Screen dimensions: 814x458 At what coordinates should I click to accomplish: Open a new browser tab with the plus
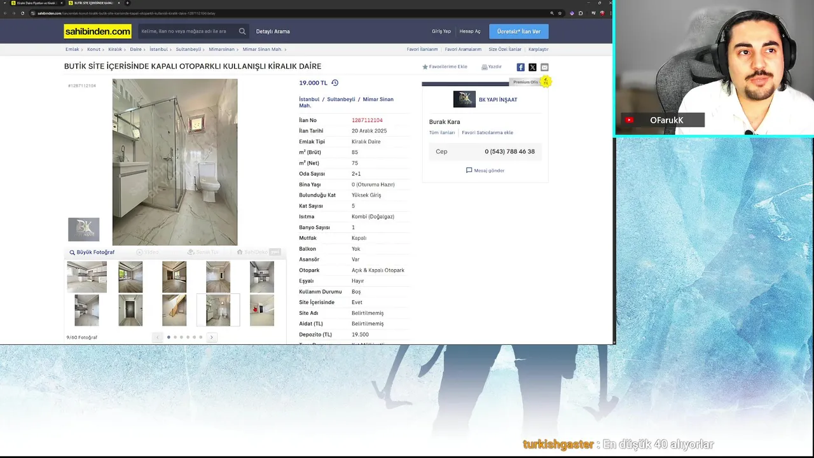(x=127, y=3)
